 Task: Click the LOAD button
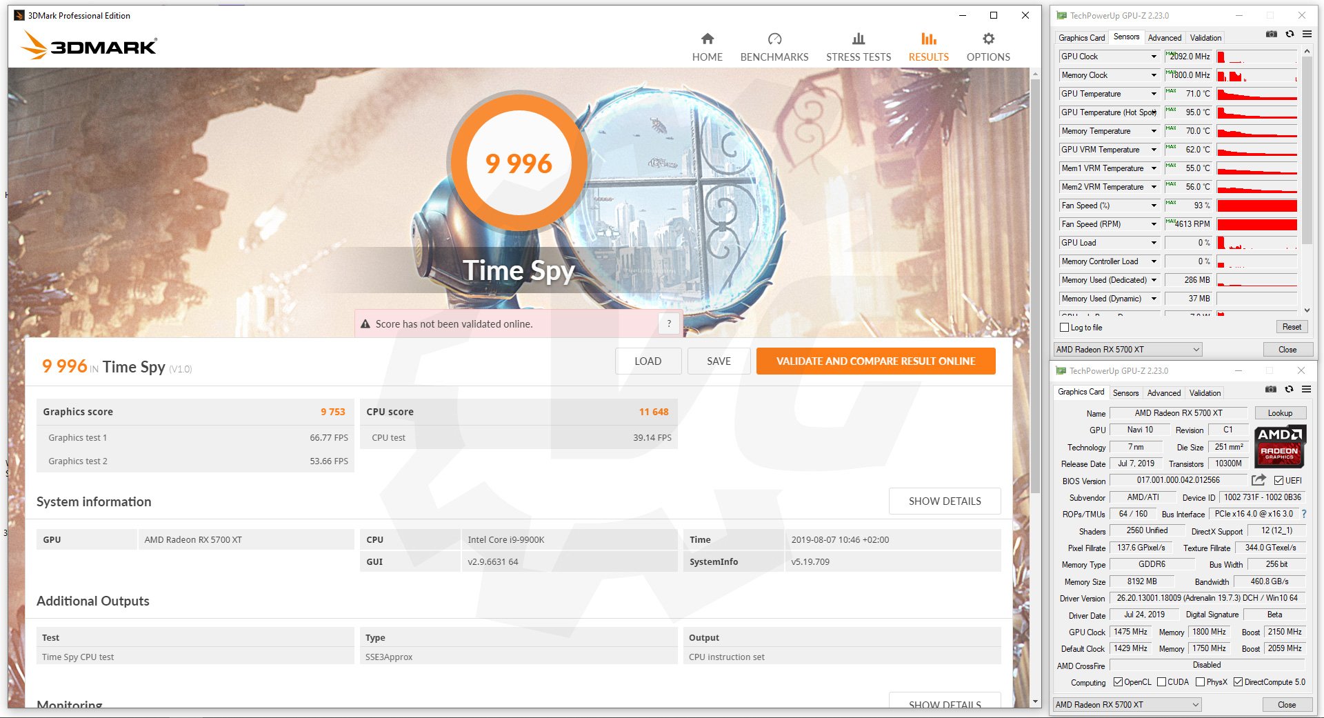[648, 361]
